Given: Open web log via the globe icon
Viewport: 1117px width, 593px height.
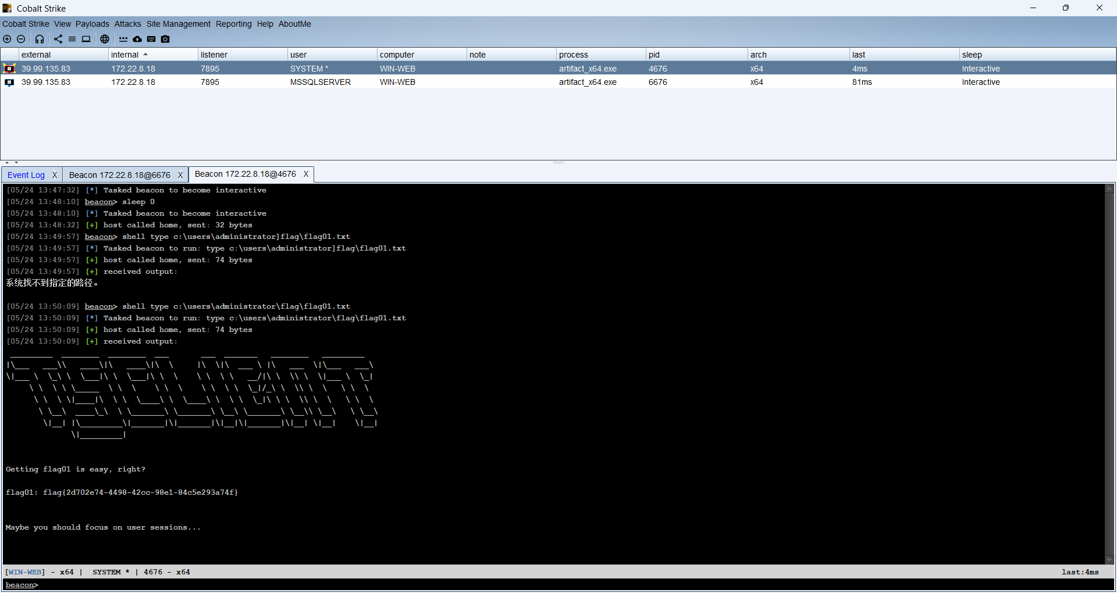Looking at the screenshot, I should pos(105,39).
